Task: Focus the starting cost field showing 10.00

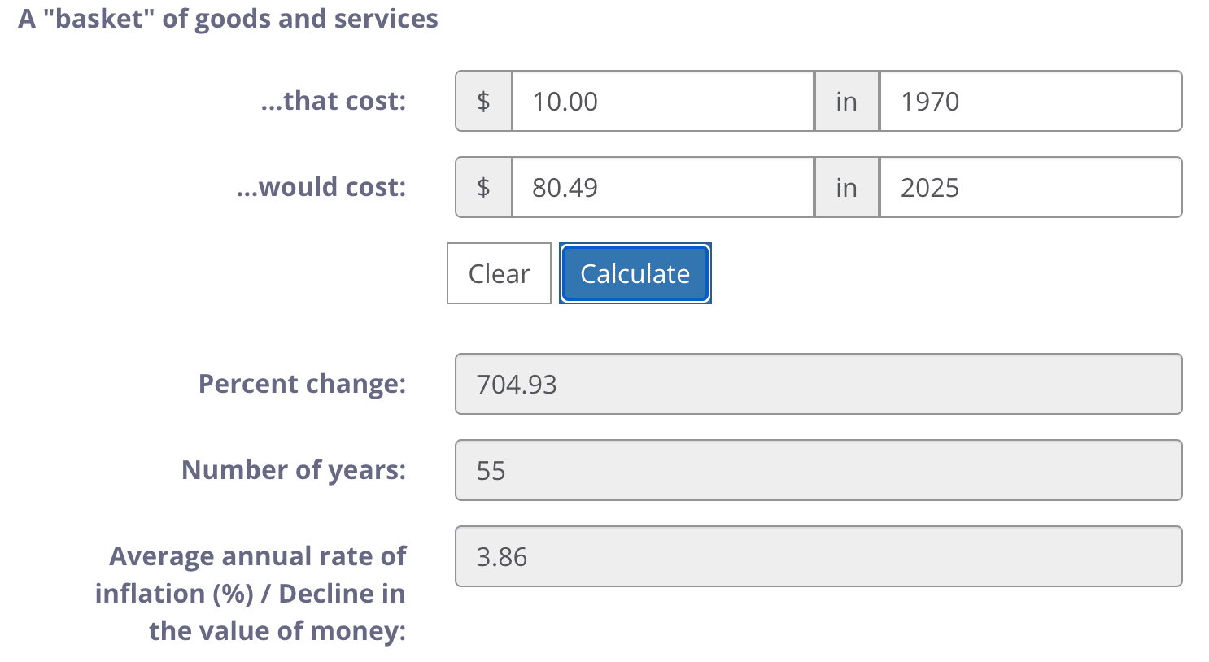Action: (662, 101)
